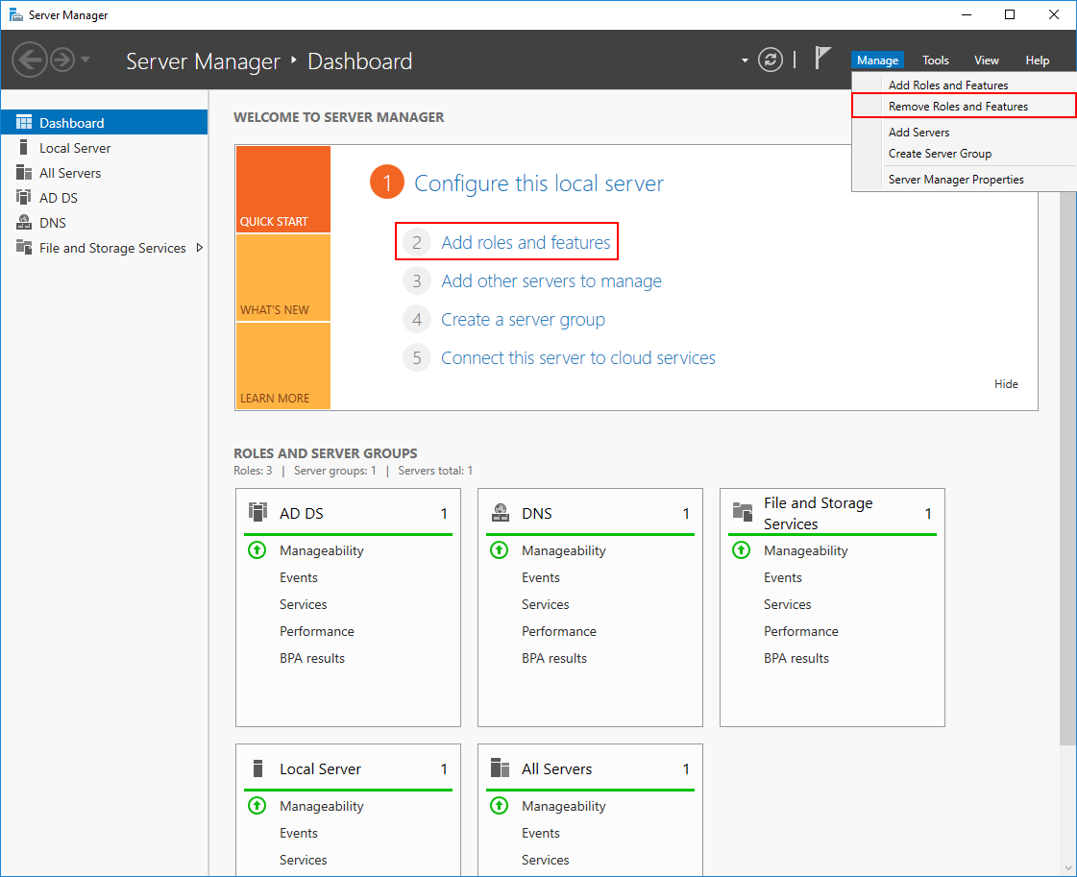The width and height of the screenshot is (1077, 877).
Task: Open Services in the AD DS tile
Action: point(303,604)
